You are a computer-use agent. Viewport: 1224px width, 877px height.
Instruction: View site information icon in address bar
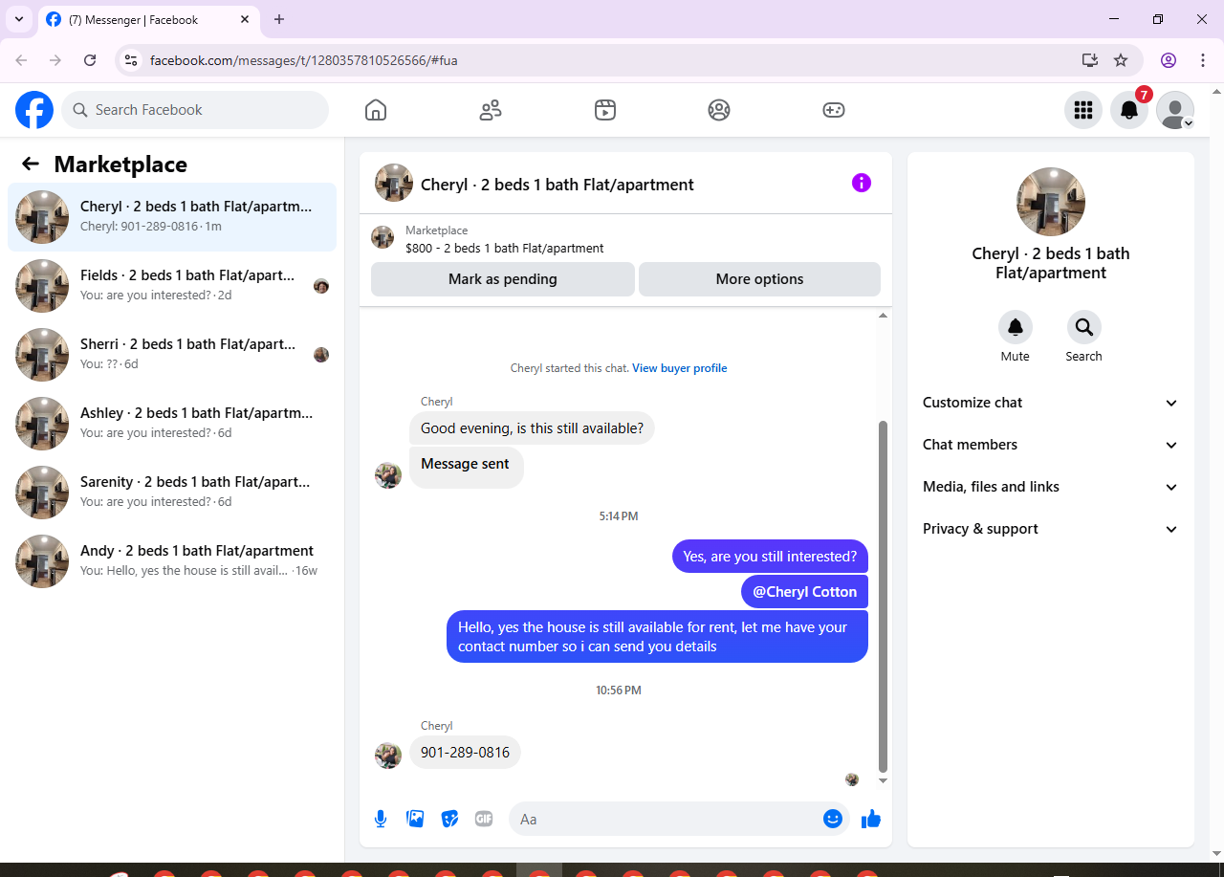132,60
